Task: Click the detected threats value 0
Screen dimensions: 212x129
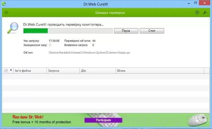Action: pos(93,45)
